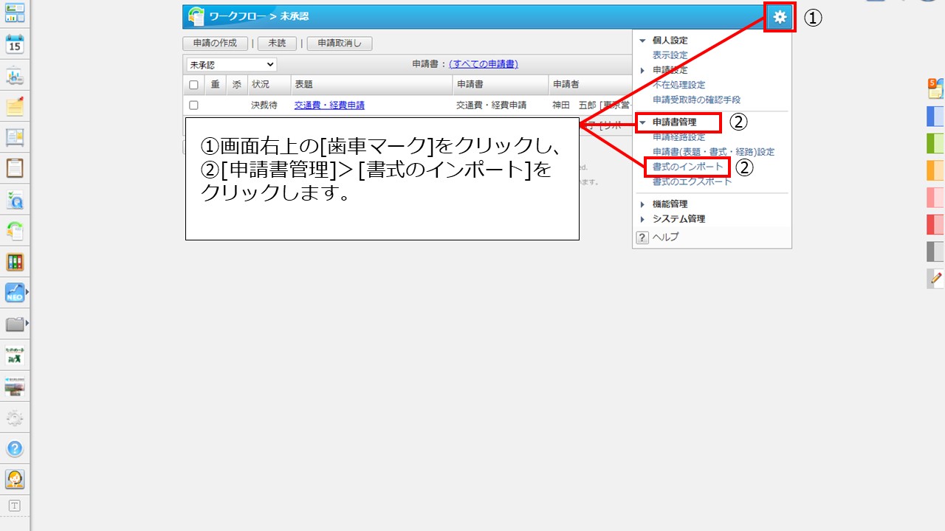Open the sticky note icon with badge 5
945x531 pixels.
coord(935,88)
